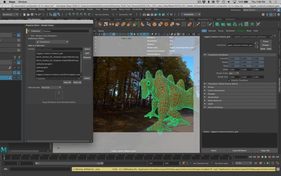Click the Save Scene icon
Viewport: 281px width, 176px height.
pyautogui.click(x=32, y=15)
